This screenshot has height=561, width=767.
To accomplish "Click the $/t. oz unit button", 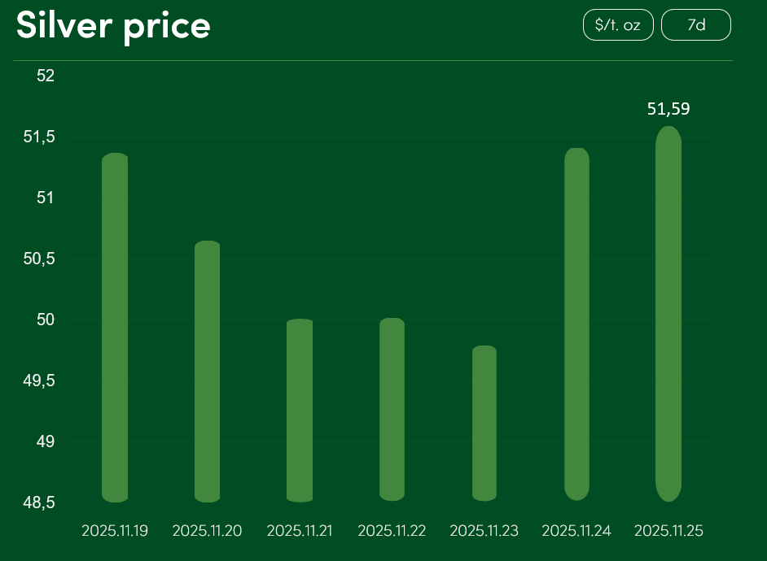I will [x=618, y=25].
